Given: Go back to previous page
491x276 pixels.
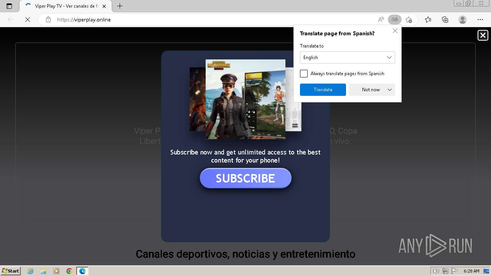Looking at the screenshot, I should pyautogui.click(x=11, y=20).
